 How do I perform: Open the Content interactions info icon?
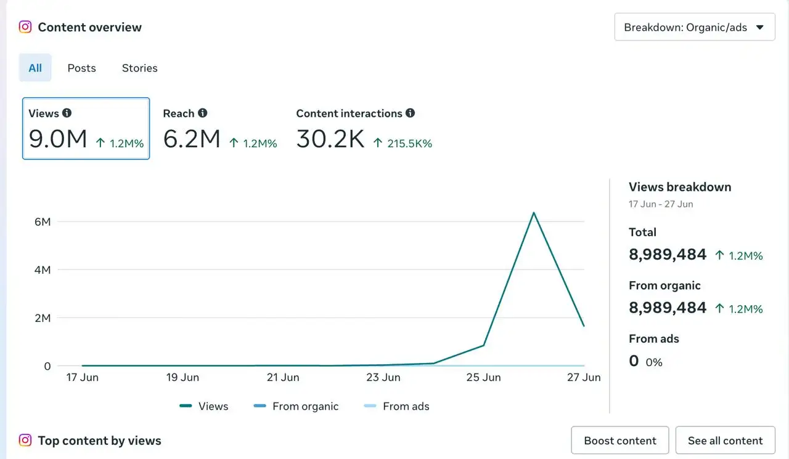(x=411, y=113)
